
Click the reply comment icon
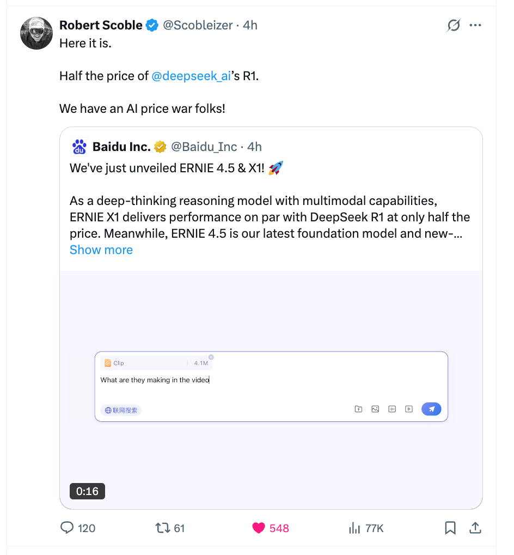67,528
